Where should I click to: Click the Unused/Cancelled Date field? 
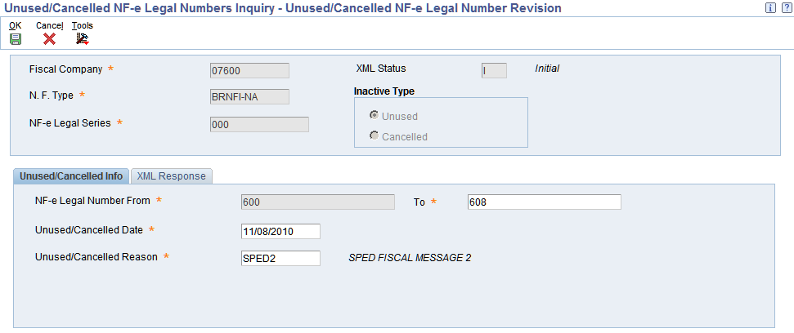281,232
